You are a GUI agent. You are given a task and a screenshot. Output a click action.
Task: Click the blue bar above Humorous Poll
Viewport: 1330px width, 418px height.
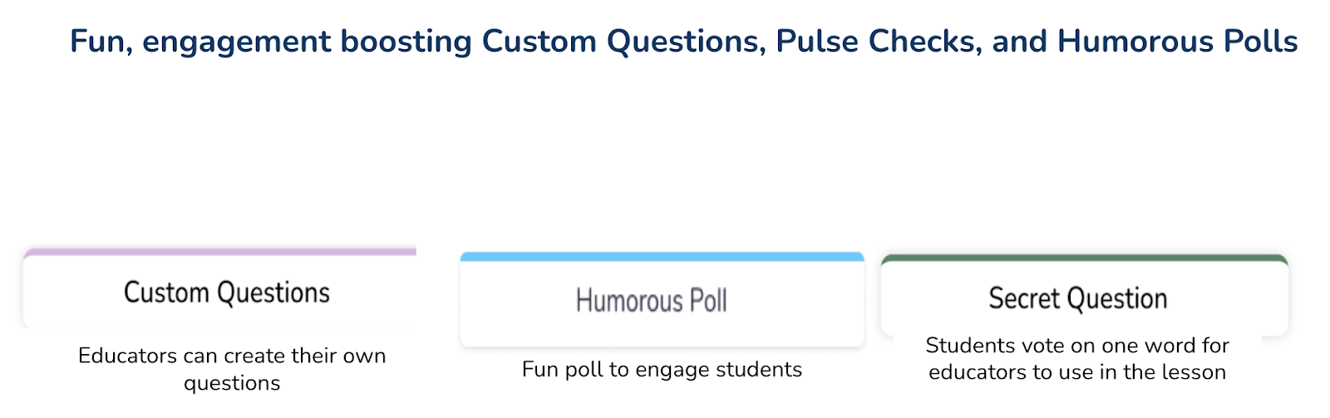[x=662, y=257]
